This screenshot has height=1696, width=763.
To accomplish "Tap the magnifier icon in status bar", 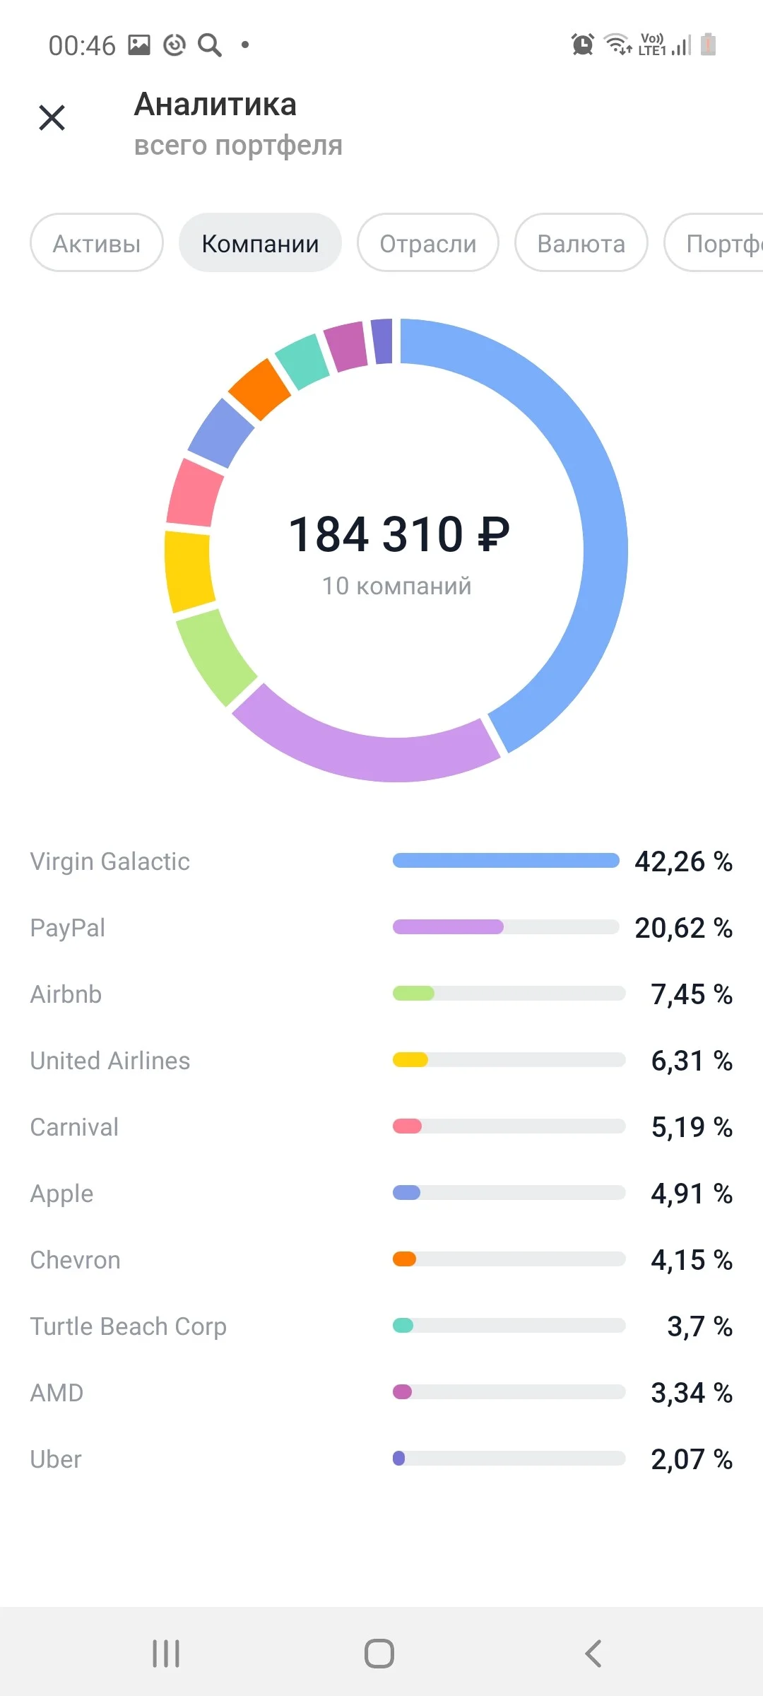I will click(x=210, y=45).
